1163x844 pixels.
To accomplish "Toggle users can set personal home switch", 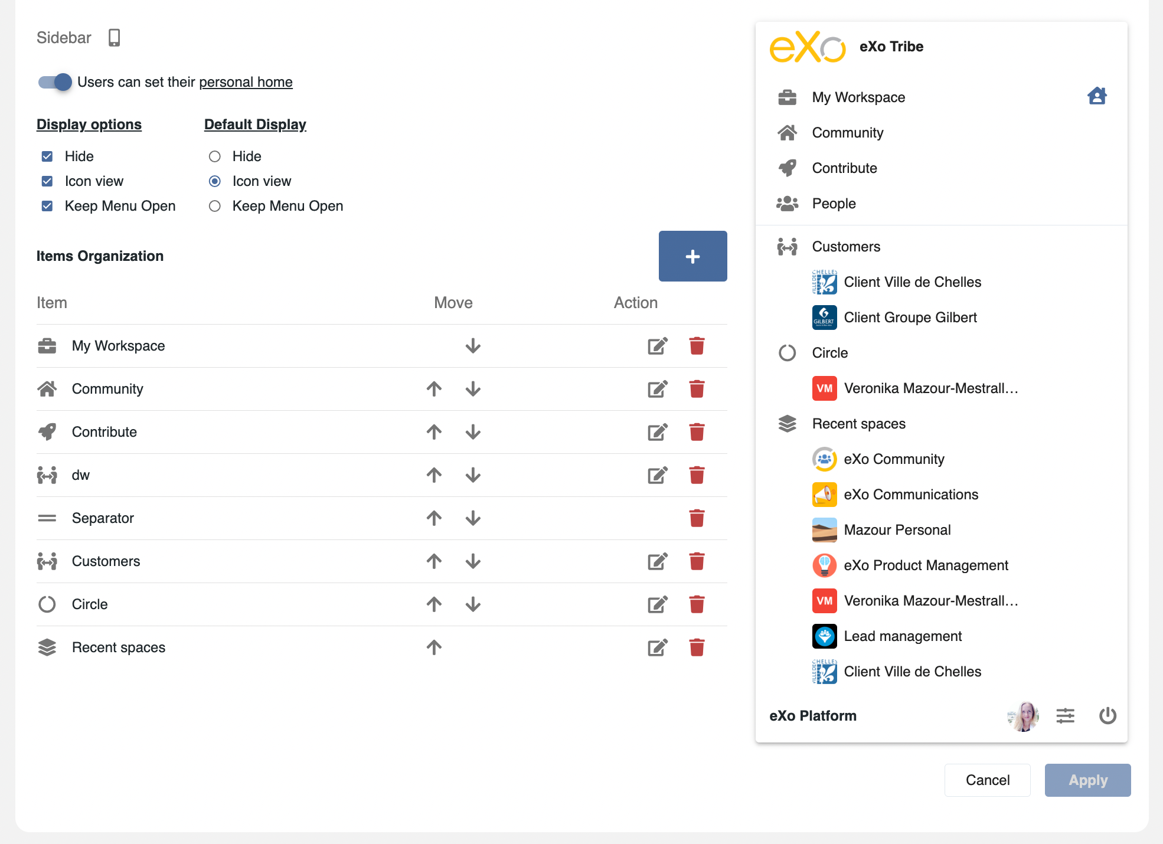I will [55, 82].
